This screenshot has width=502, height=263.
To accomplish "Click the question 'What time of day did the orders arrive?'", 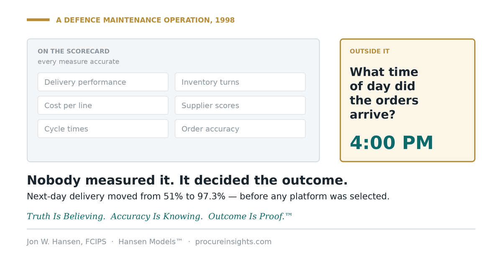I will (384, 93).
